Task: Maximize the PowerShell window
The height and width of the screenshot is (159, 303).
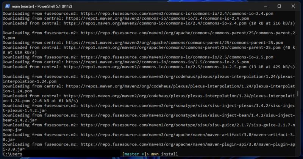Action: [279, 6]
